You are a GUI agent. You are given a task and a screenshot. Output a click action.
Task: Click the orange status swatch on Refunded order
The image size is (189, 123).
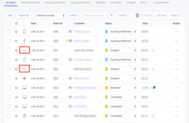click(106, 88)
